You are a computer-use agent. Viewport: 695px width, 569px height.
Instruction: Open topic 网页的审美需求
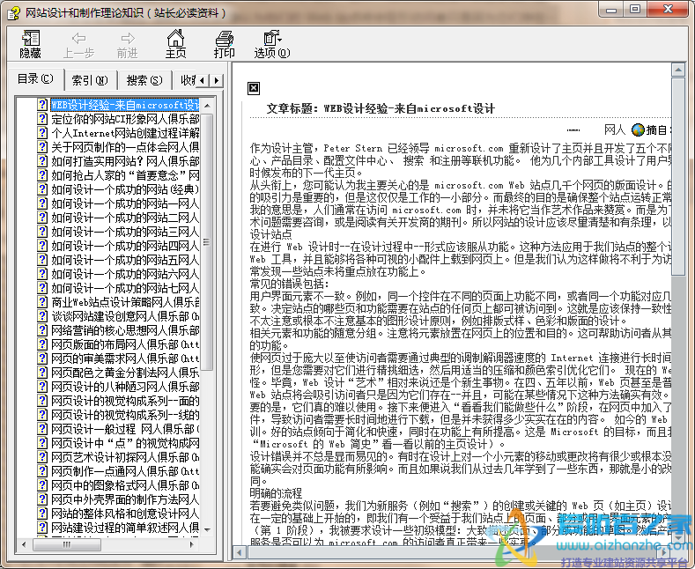[125, 358]
